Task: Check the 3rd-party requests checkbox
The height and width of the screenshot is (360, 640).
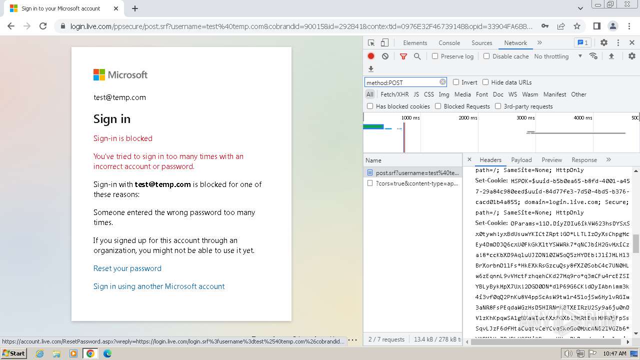Action: pyautogui.click(x=498, y=106)
